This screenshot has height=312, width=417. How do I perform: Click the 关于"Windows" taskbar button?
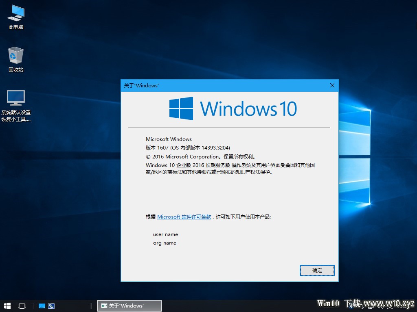coord(129,306)
